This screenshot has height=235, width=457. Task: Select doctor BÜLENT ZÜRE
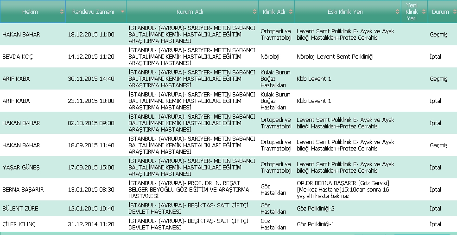tap(20, 209)
